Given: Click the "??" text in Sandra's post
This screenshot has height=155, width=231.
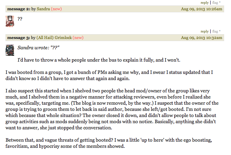Looking at the screenshot, I should 20,19.
